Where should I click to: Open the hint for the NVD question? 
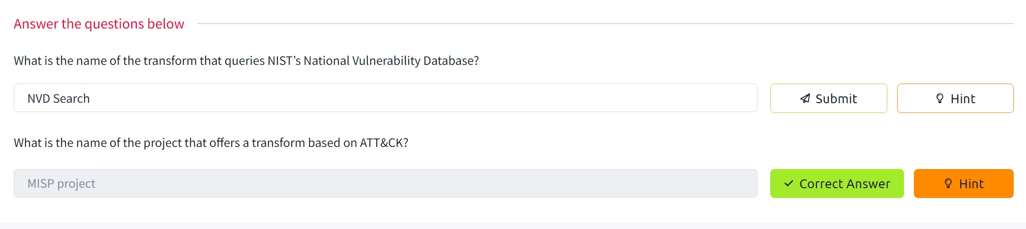(955, 99)
